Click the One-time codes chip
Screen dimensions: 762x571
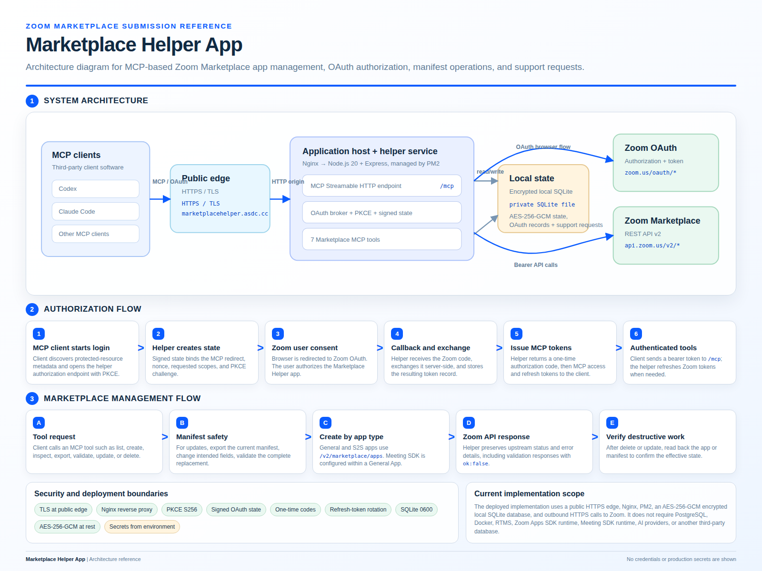tap(295, 510)
